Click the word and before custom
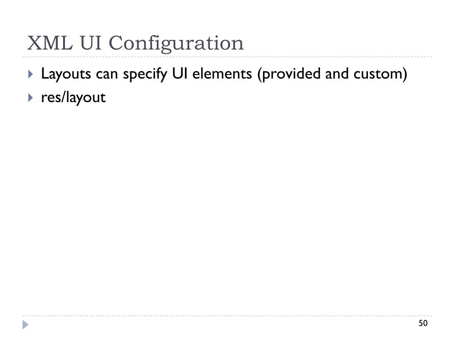 pos(337,74)
